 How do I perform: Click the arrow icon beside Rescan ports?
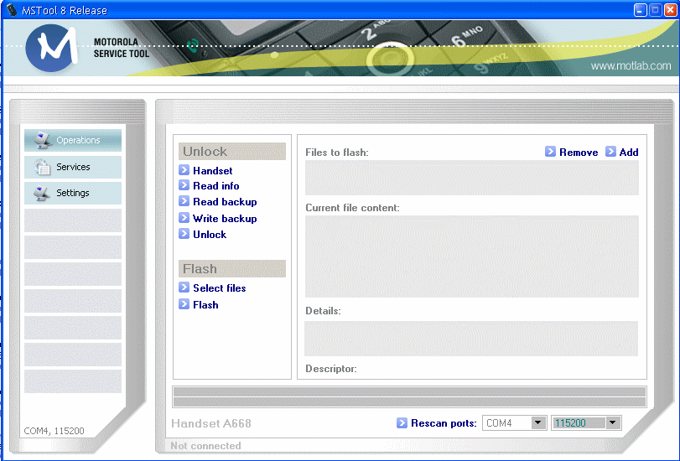click(402, 422)
